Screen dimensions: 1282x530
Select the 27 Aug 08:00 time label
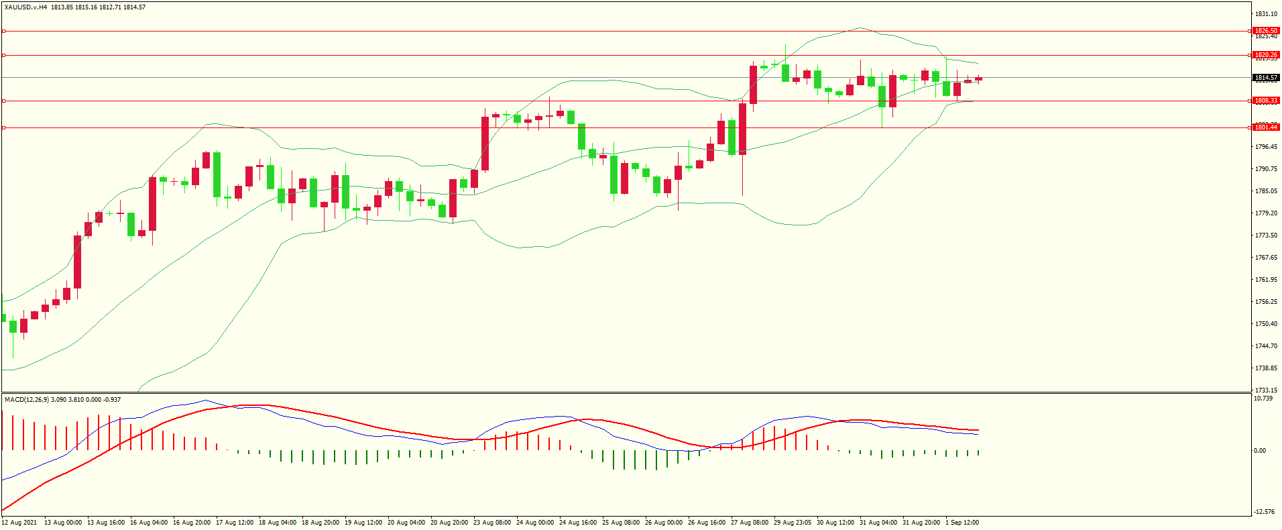(x=750, y=523)
